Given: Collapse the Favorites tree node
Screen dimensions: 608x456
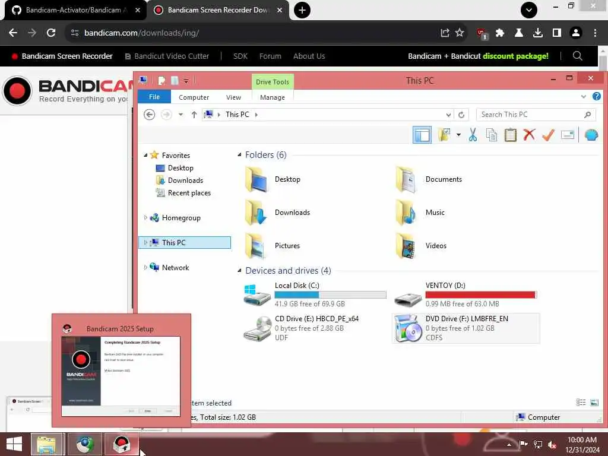Looking at the screenshot, I should (x=145, y=155).
